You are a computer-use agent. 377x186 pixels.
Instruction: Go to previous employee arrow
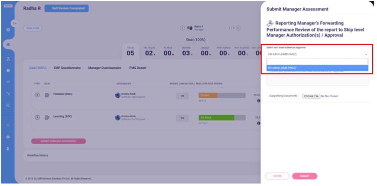[182, 28]
